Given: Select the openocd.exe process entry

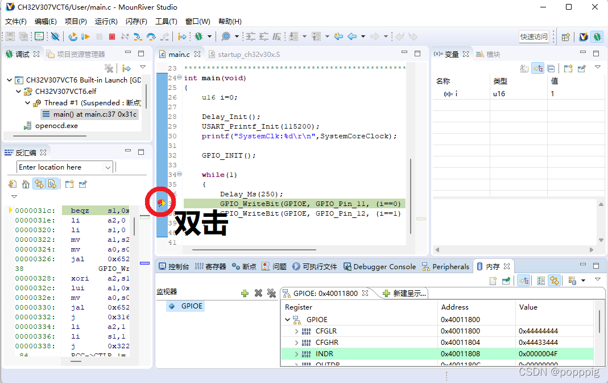Looking at the screenshot, I should 51,126.
